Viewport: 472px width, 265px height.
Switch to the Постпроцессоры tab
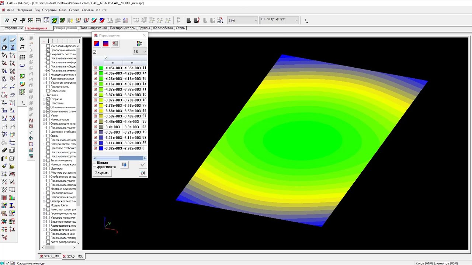click(x=123, y=28)
